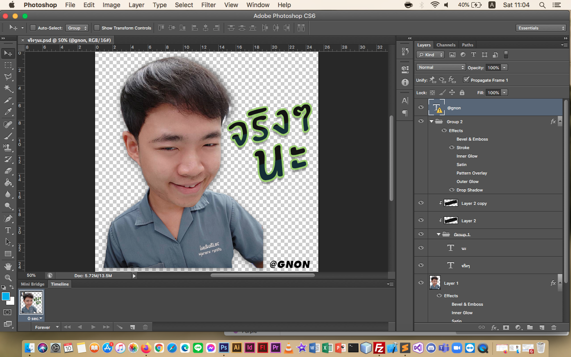Pick the Magic Wand tool

pyautogui.click(x=8, y=88)
